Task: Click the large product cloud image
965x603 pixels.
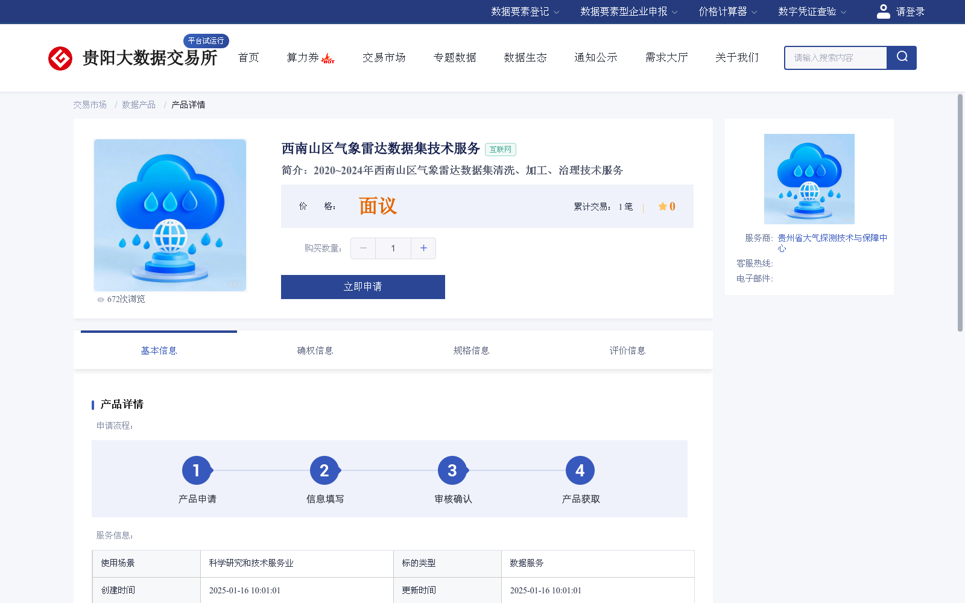Action: tap(170, 215)
